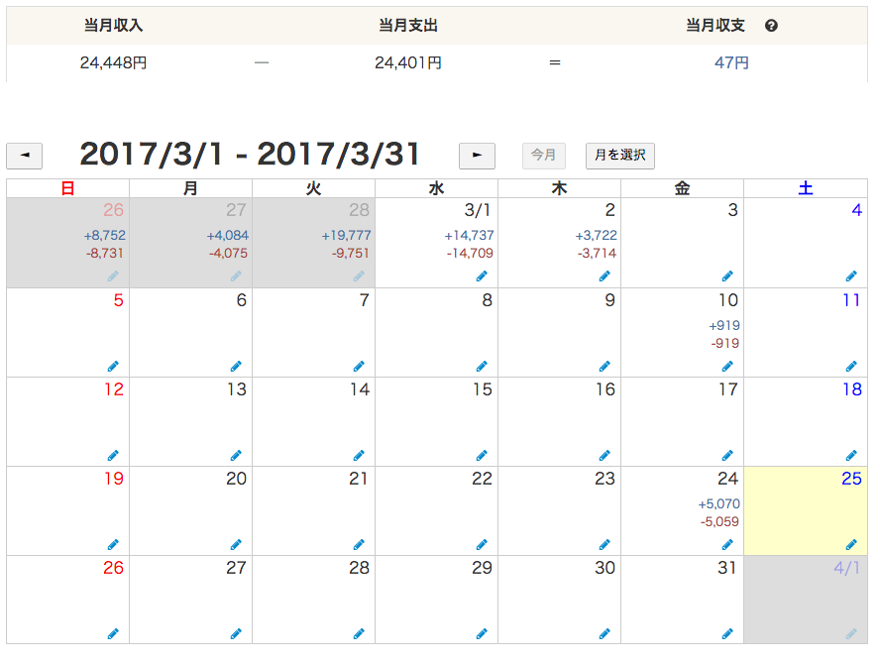The height and width of the screenshot is (661, 880).
Task: Edit entry pencil for February 28
Action: [359, 276]
